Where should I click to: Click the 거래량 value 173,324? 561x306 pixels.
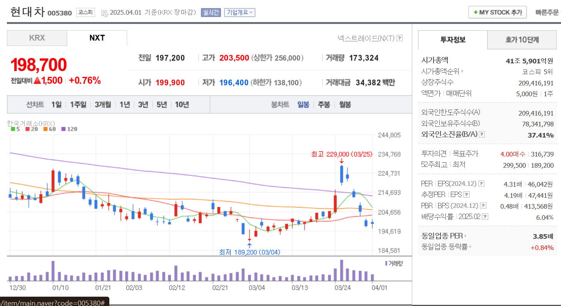point(364,58)
